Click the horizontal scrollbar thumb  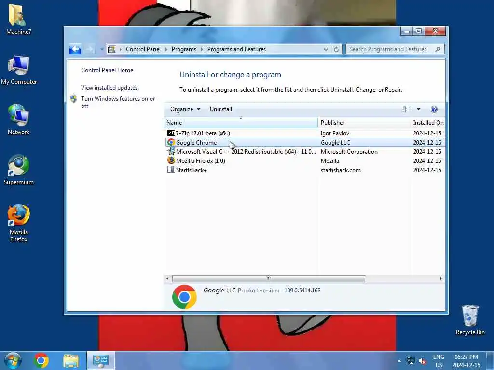click(268, 278)
